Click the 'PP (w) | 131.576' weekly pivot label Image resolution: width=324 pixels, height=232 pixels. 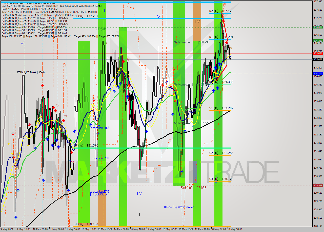86,146
